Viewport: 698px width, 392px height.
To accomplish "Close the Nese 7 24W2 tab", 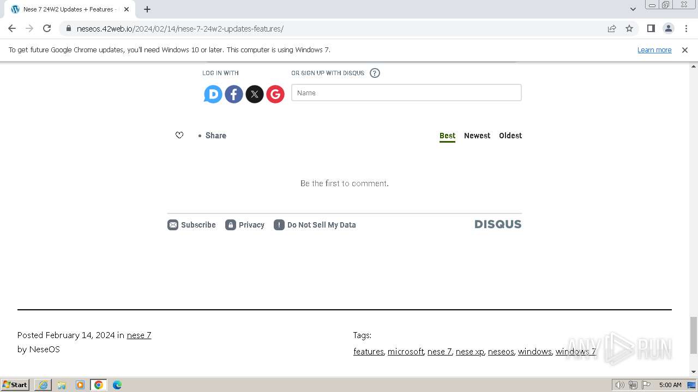I will (127, 9).
